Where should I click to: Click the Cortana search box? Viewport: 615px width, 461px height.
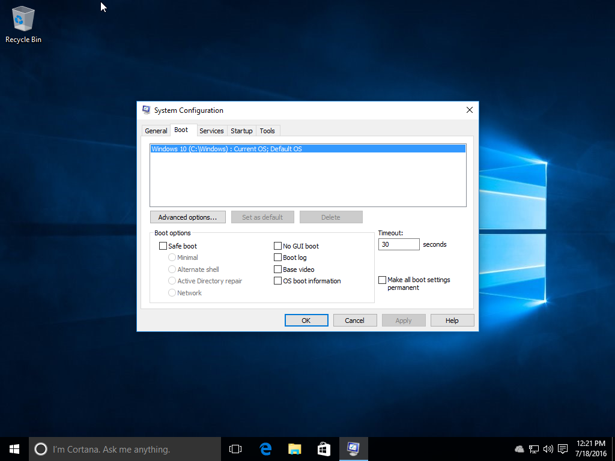tap(125, 449)
